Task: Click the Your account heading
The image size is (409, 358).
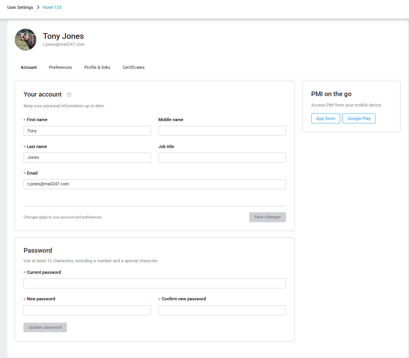Action: pyautogui.click(x=43, y=95)
